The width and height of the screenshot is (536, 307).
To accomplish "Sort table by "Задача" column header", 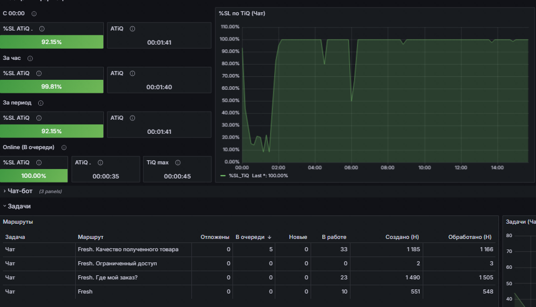I will [x=15, y=237].
